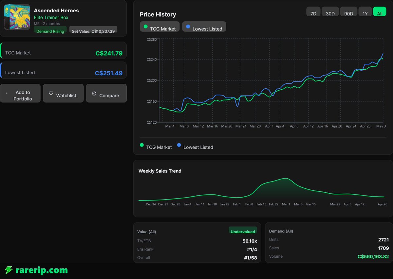Add item to portfolio

point(20,93)
